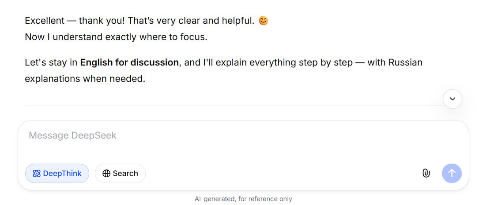Toggle the DeepThink mode button
The width and height of the screenshot is (494, 205).
pos(57,173)
